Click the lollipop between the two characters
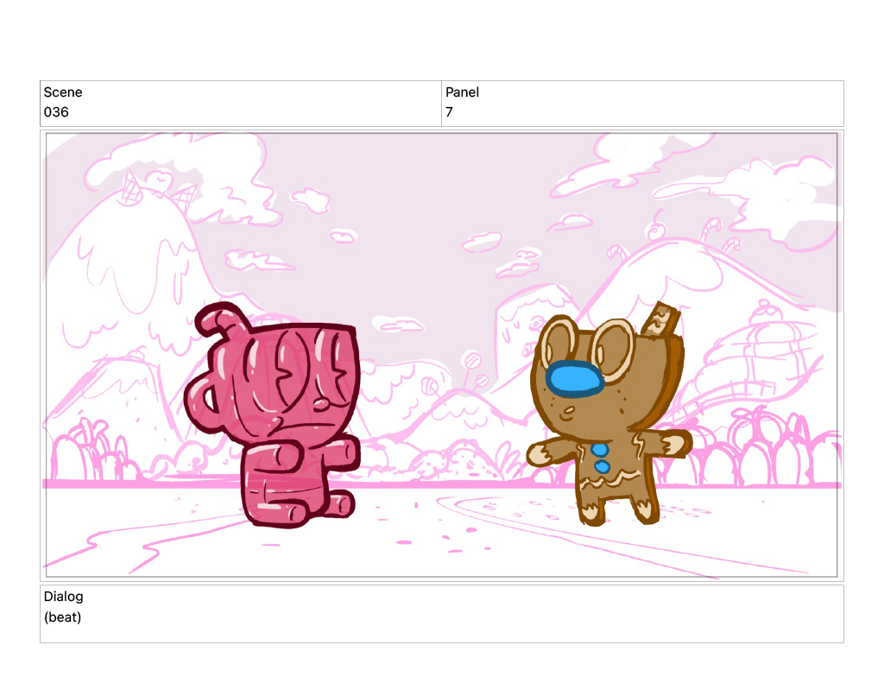Screen dimensions: 884x683 (471, 359)
